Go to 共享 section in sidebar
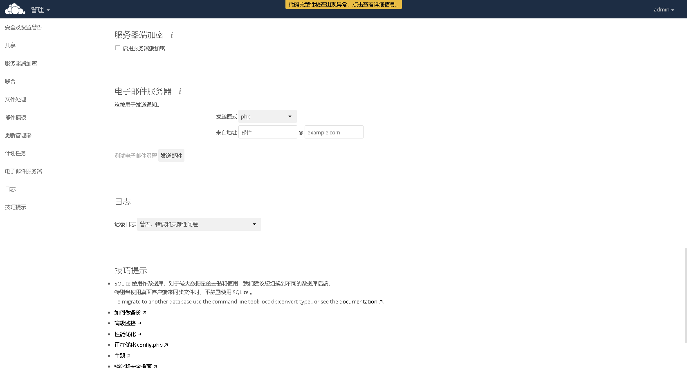687x368 pixels. pos(10,45)
